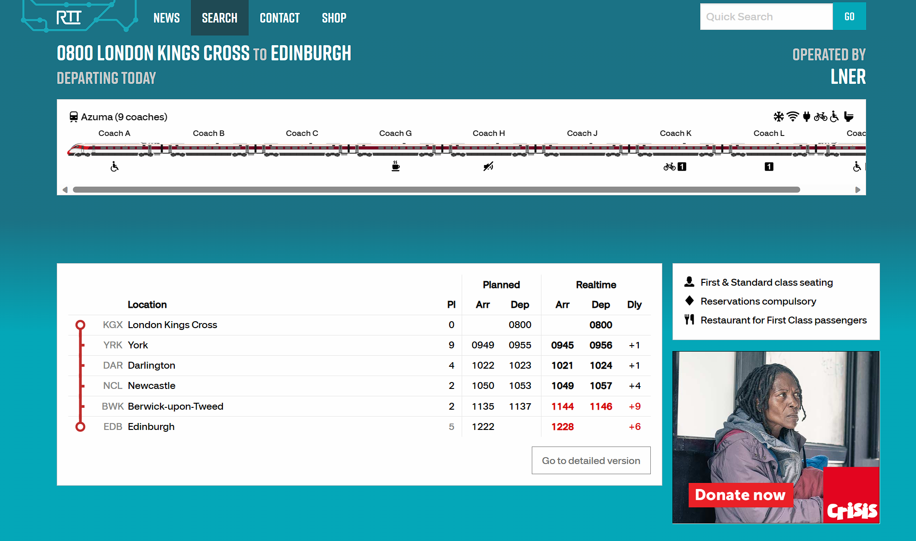Open the Edinburgh station link
Viewport: 916px width, 541px height.
click(151, 427)
